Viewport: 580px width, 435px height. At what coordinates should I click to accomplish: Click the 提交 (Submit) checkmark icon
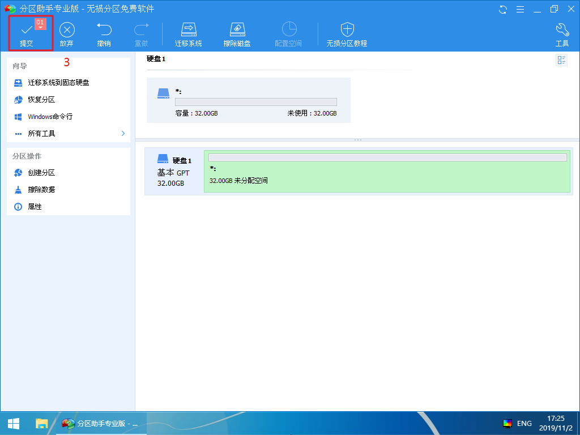click(27, 30)
